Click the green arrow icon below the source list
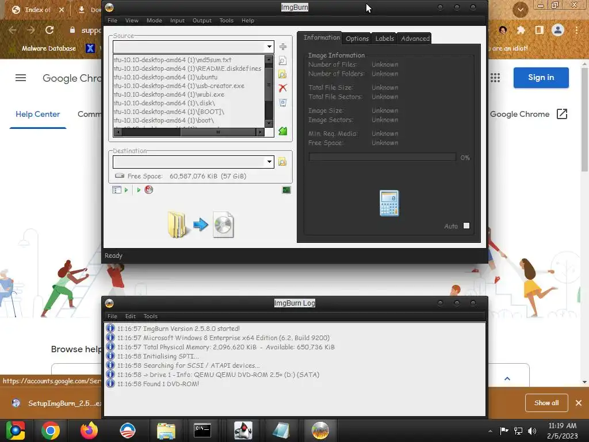 282,131
